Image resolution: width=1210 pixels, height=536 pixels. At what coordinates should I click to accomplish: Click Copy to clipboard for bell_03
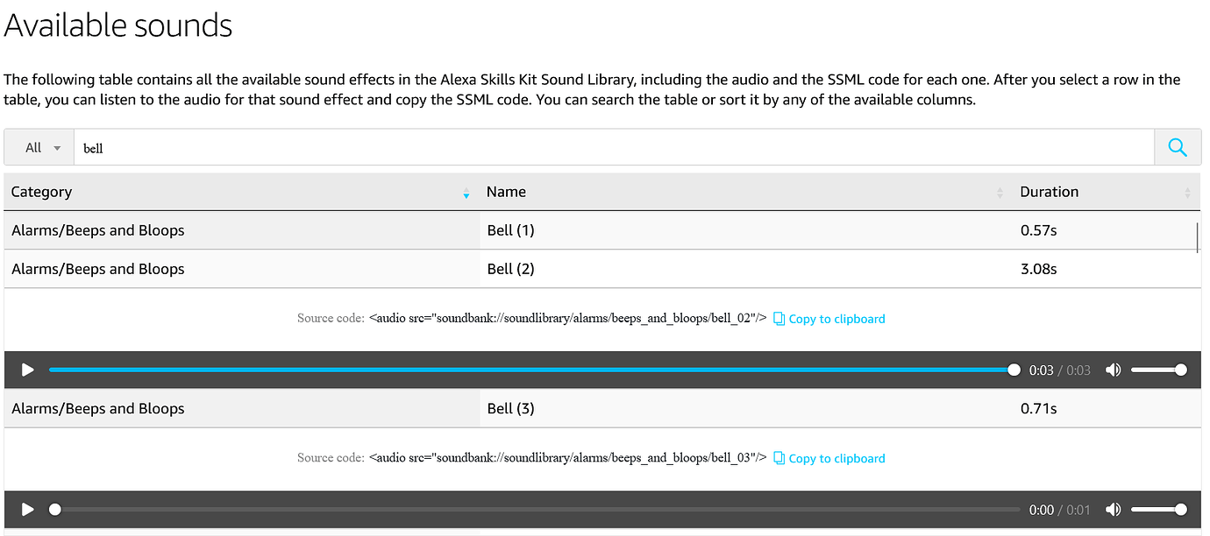coord(836,457)
